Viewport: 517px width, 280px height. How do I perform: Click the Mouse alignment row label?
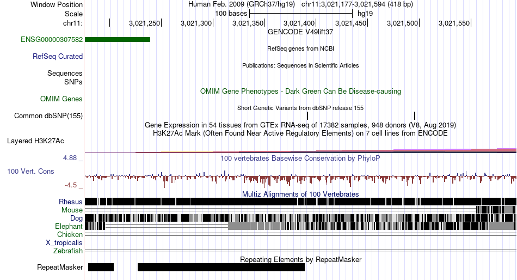(x=72, y=210)
